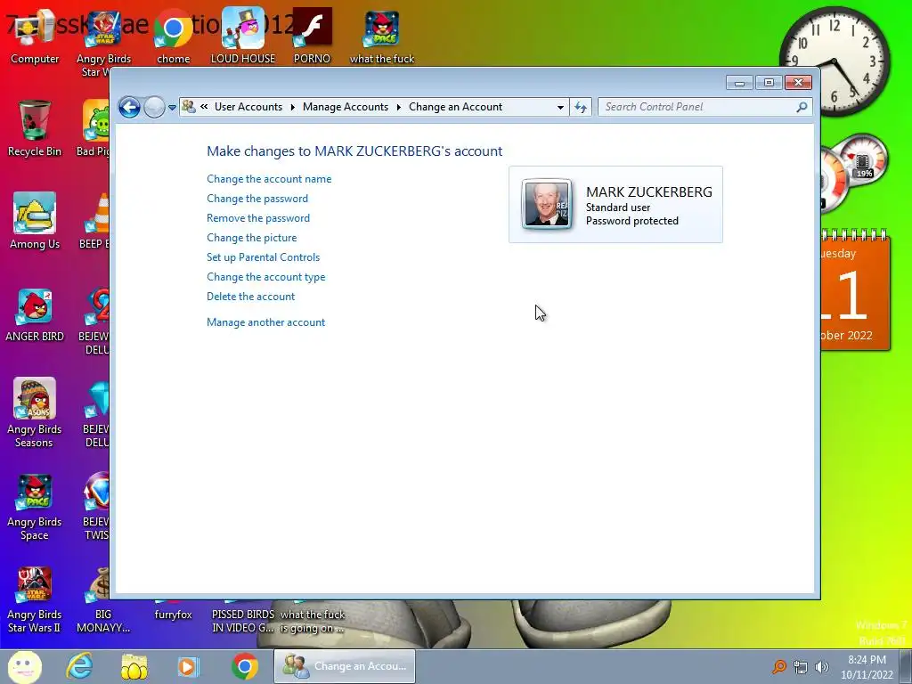The image size is (912, 684).
Task: Click the Back arrow in Control Panel
Action: (x=129, y=107)
